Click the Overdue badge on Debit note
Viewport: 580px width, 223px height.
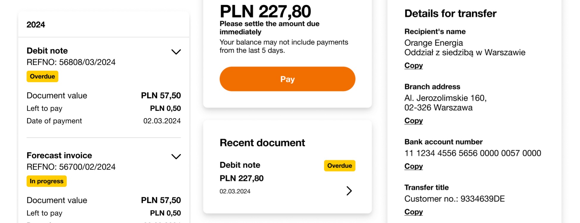point(42,76)
